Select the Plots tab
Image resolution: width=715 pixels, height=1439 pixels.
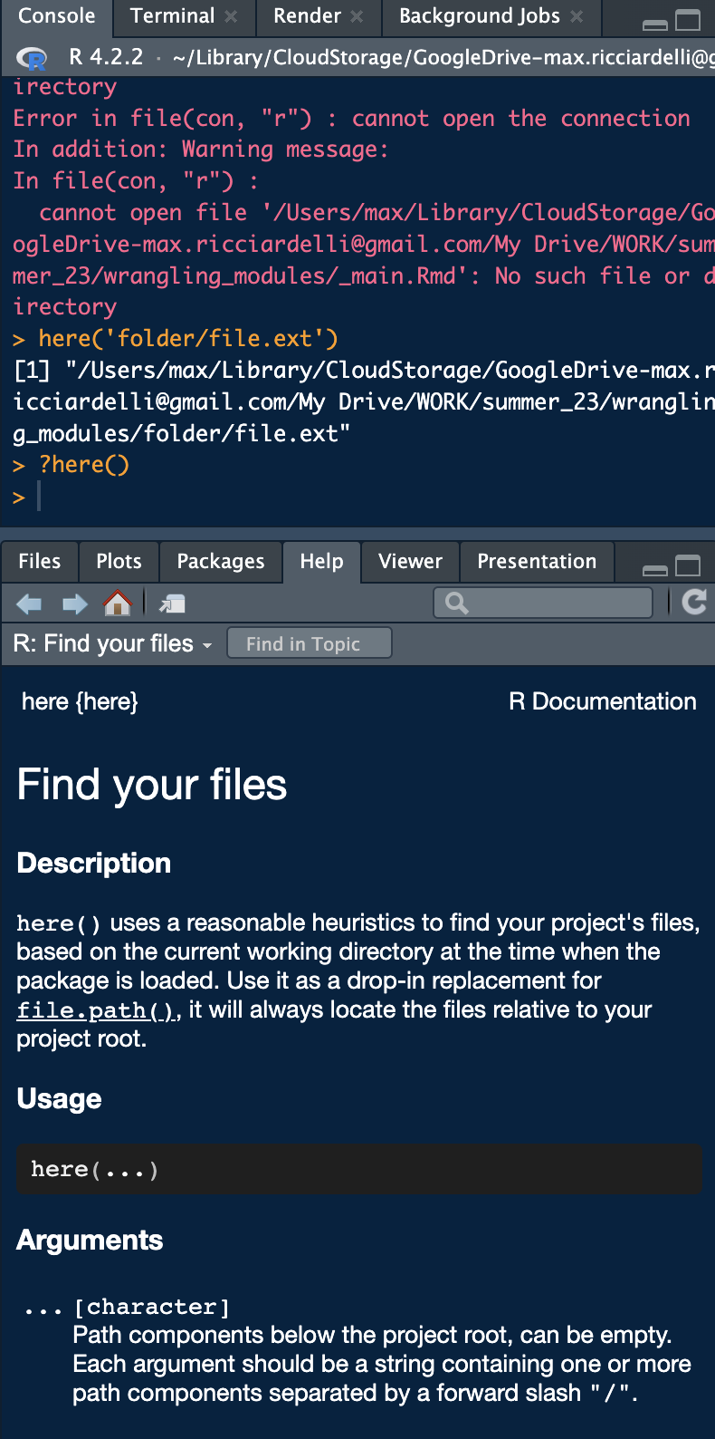(119, 562)
